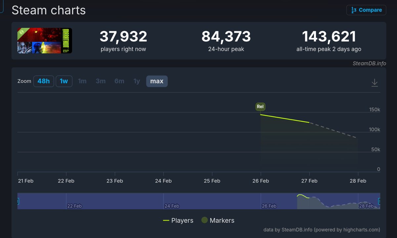
Task: Click the Rel release marker on chart
Action: [x=260, y=107]
